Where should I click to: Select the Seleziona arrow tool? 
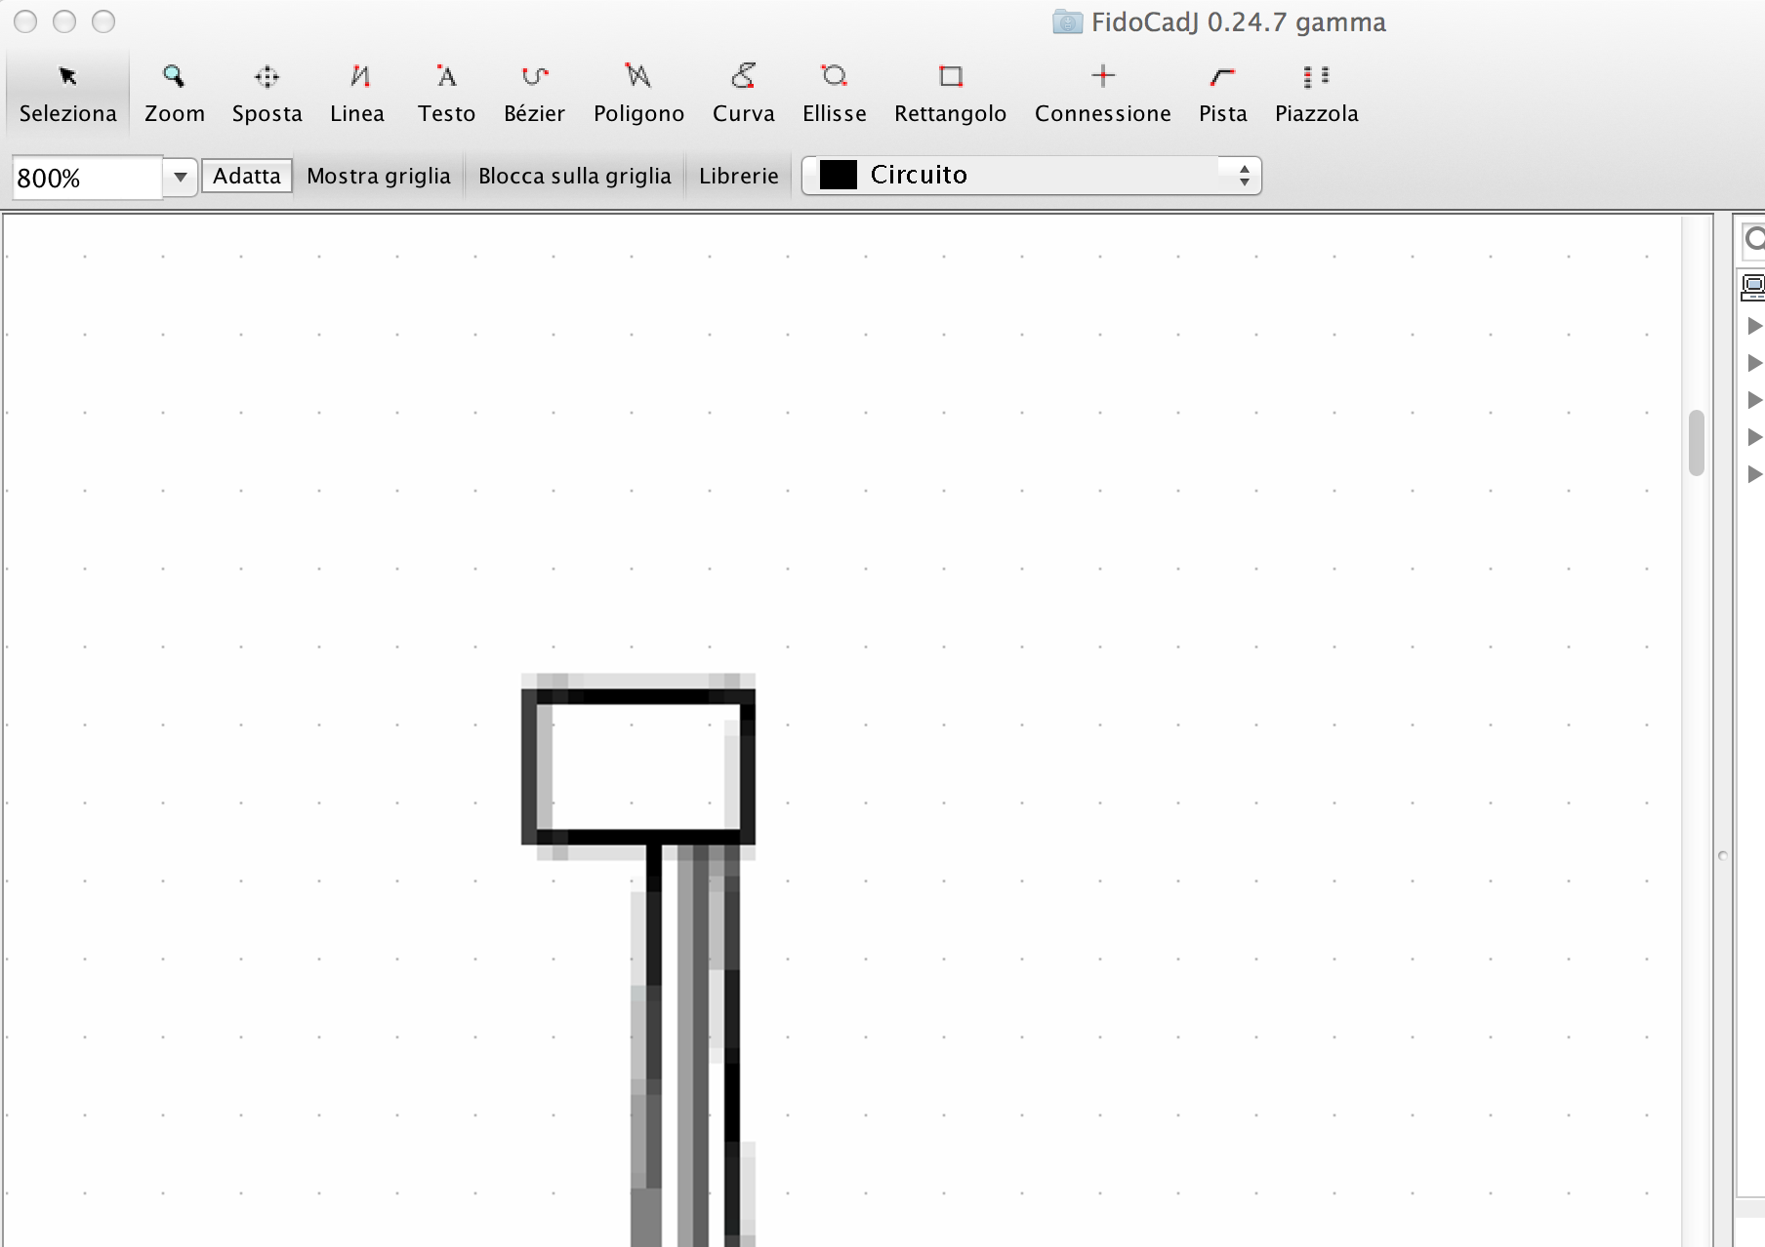click(x=67, y=93)
